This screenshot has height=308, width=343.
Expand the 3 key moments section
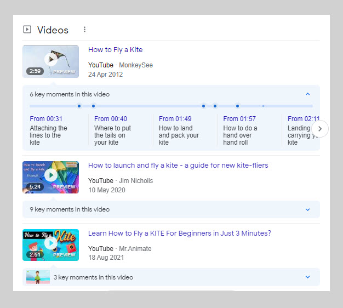pyautogui.click(x=307, y=277)
